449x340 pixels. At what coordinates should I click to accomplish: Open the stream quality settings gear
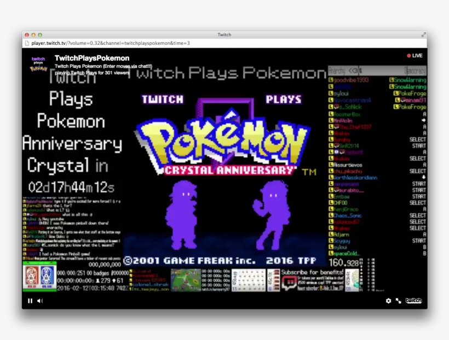click(389, 301)
